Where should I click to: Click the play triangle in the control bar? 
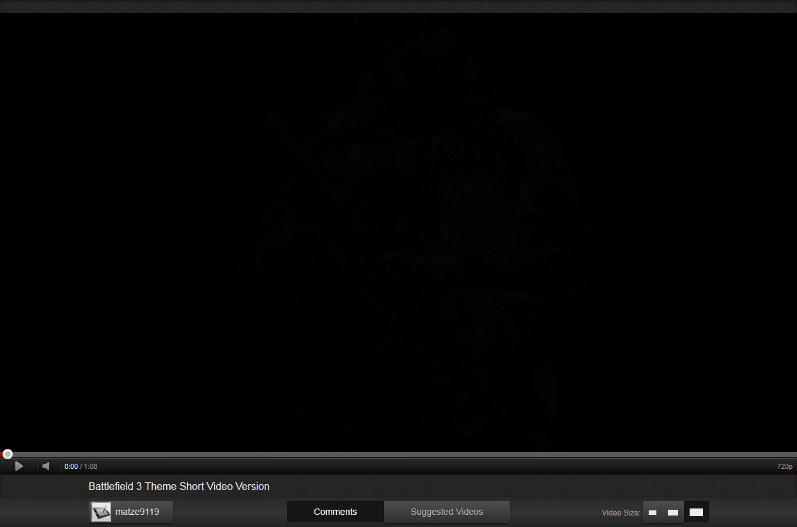click(x=19, y=466)
